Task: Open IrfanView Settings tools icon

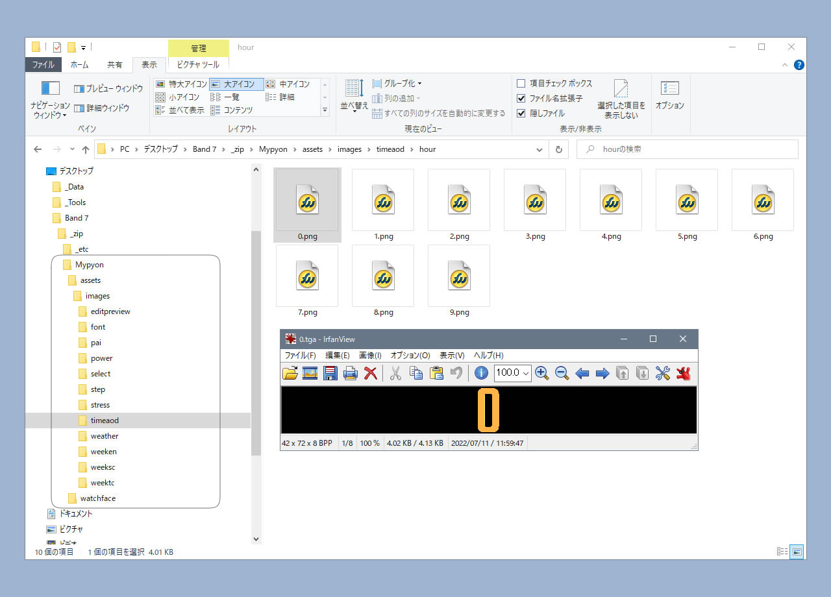Action: [x=662, y=373]
